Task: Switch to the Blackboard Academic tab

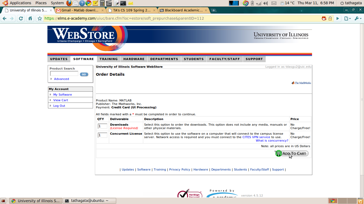Action: [x=184, y=10]
